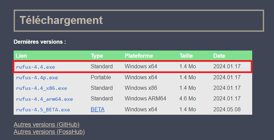Click Windows x64 in rufus-4.5_BETA row

click(141, 109)
